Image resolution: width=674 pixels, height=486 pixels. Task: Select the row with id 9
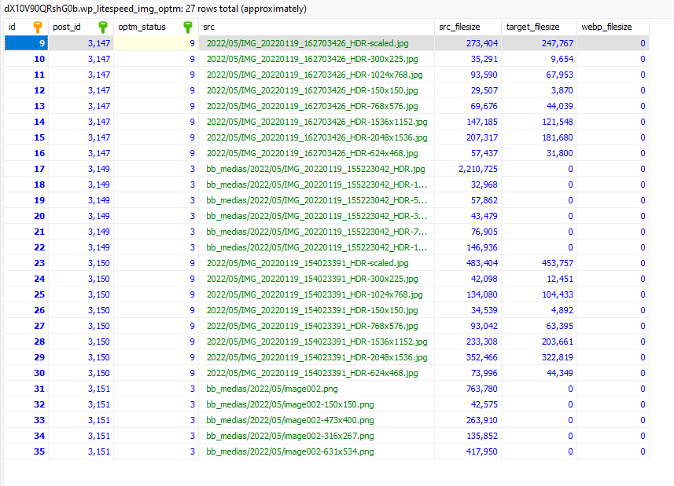pyautogui.click(x=326, y=43)
